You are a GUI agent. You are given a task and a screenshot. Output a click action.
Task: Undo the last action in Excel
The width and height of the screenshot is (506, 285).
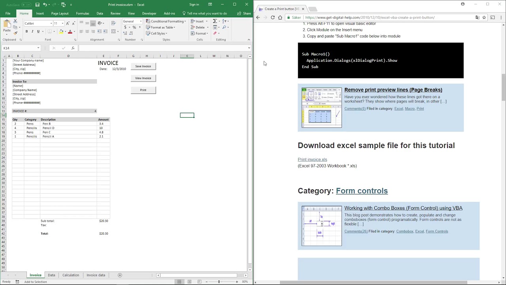[x=45, y=4]
